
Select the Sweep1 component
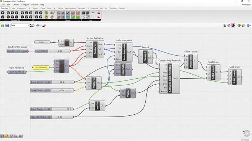(x=145, y=56)
